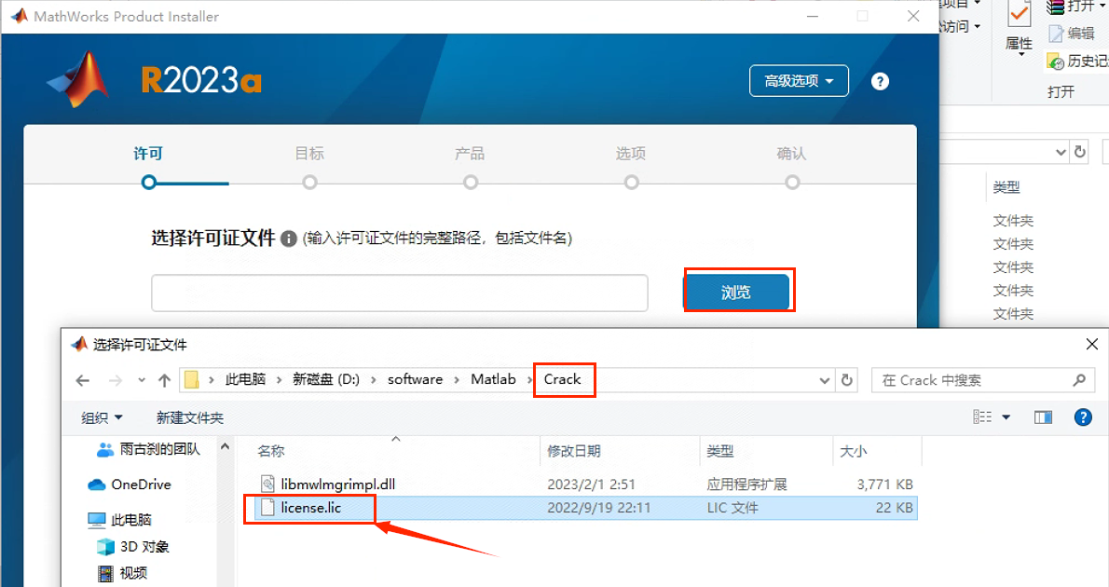Select license.lic file
This screenshot has width=1109, height=587.
(311, 508)
